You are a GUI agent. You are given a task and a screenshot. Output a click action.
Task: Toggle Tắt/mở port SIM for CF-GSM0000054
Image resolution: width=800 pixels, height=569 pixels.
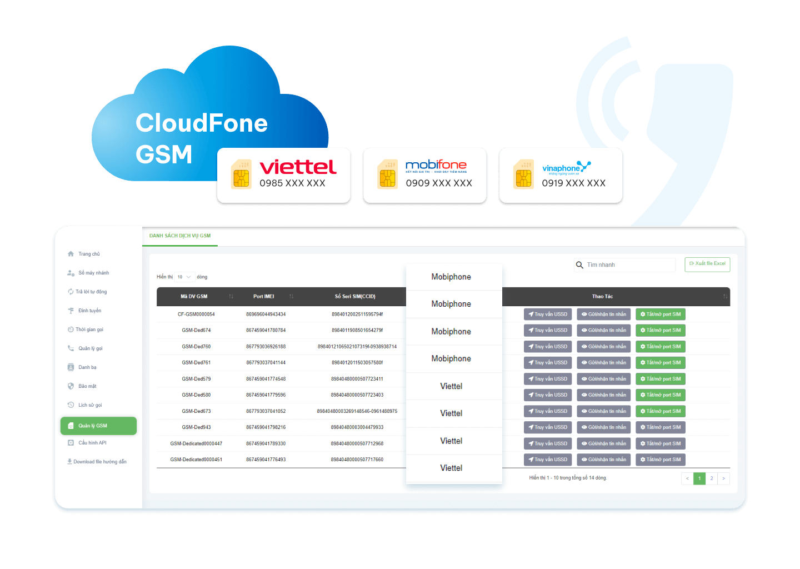click(661, 315)
